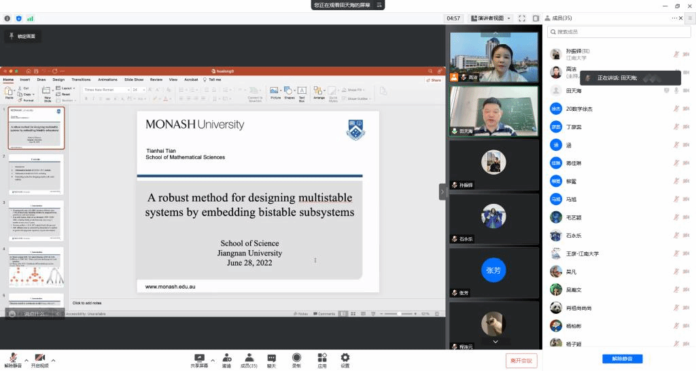This screenshot has height=371, width=696.
Task: Click the network signal strength icon
Action: click(30, 18)
